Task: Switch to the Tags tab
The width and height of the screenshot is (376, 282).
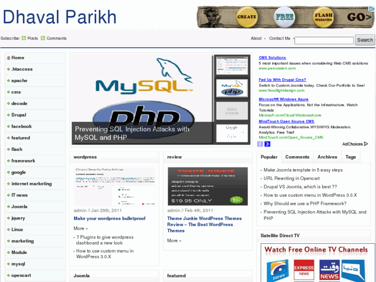Action: tap(351, 157)
